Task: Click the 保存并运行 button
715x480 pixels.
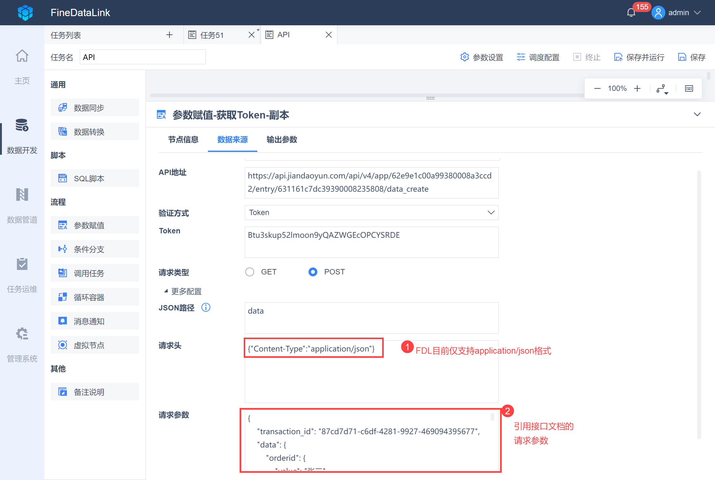Action: click(x=639, y=57)
